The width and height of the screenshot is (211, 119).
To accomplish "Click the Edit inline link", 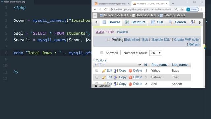I will tap(132, 40).
